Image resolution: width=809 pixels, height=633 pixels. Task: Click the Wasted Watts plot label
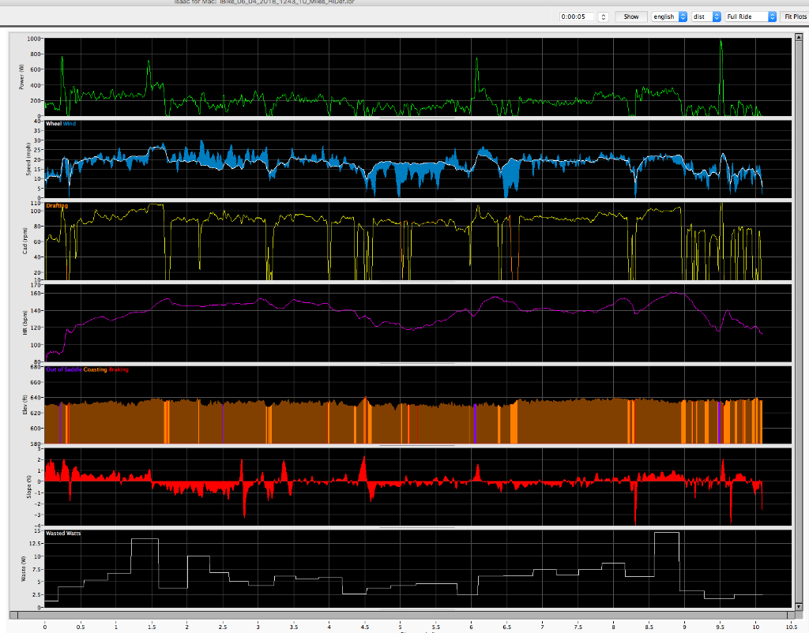click(x=63, y=534)
